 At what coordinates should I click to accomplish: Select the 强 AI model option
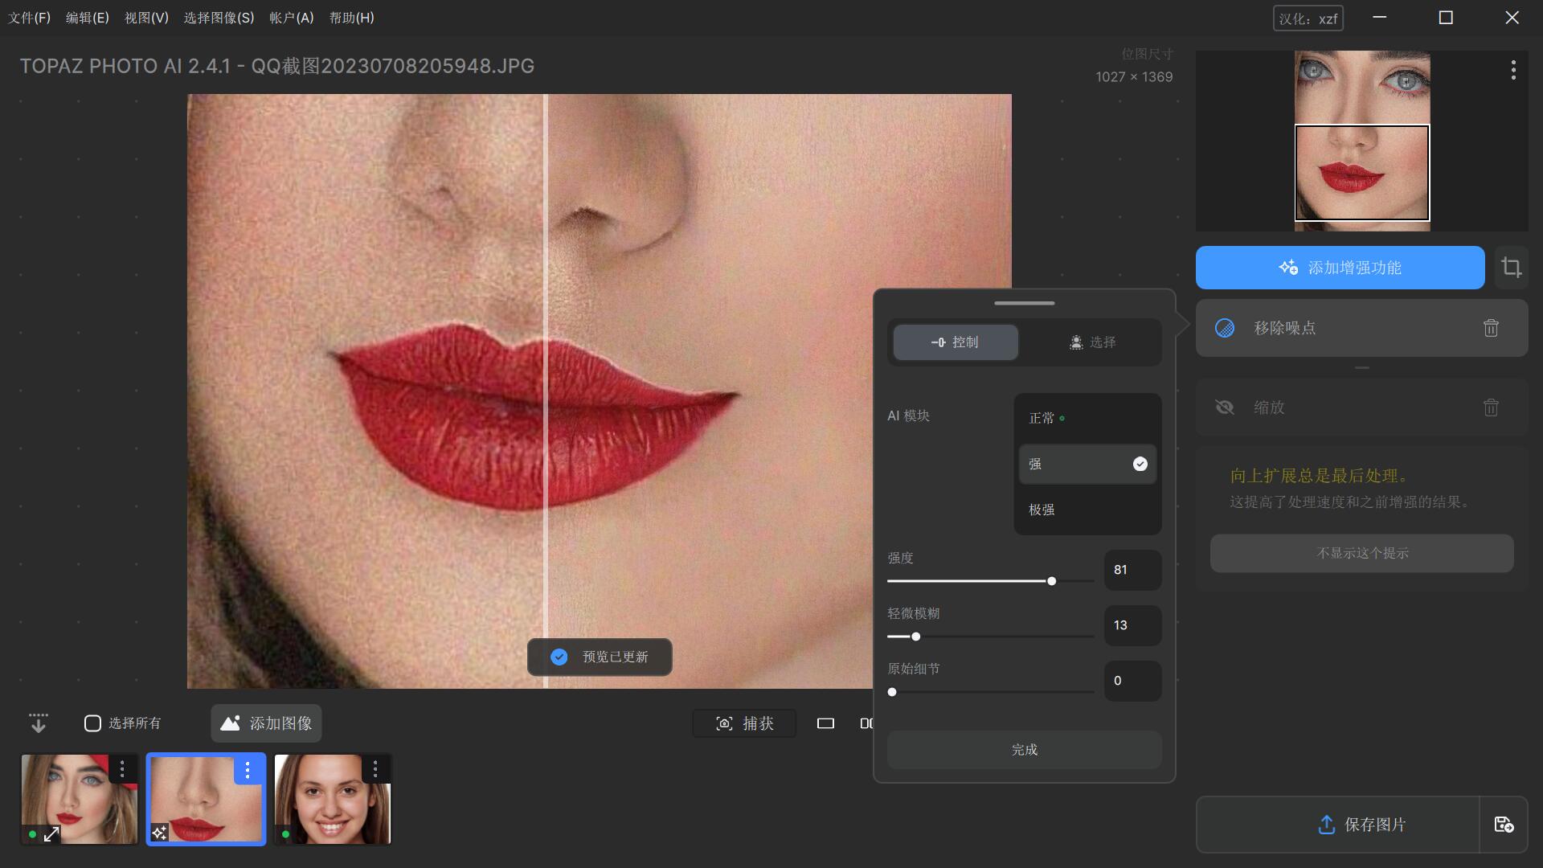point(1087,464)
